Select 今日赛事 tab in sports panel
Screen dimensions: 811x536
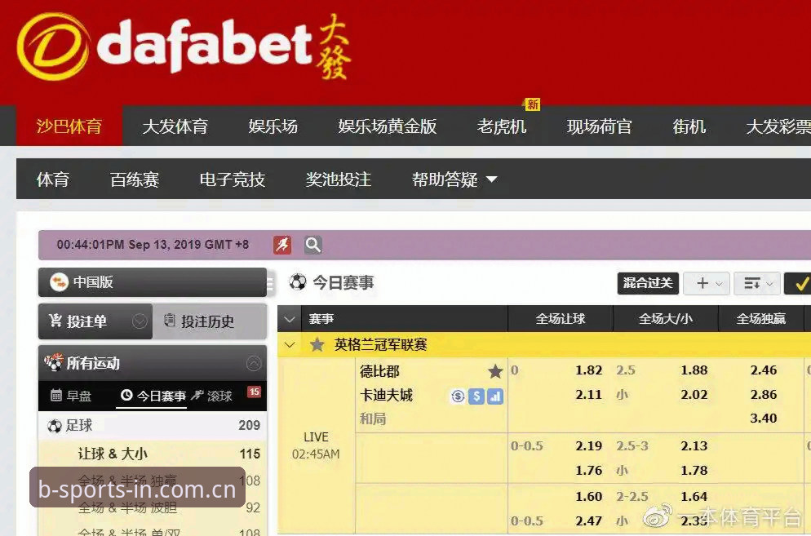click(x=153, y=396)
